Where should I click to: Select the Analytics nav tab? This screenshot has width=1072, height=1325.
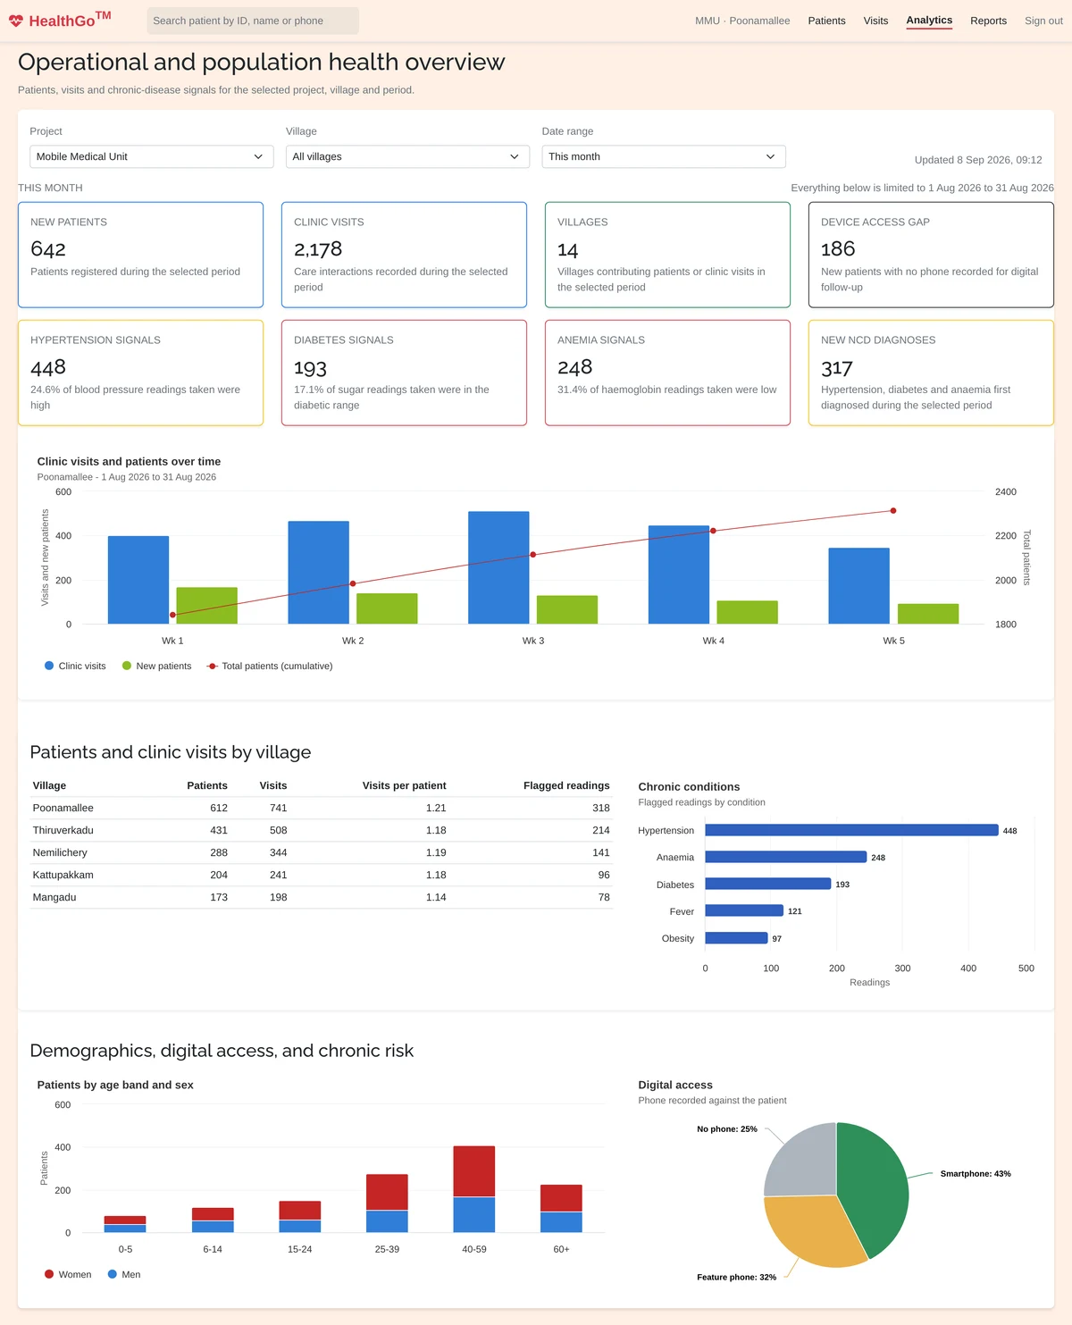click(x=929, y=20)
